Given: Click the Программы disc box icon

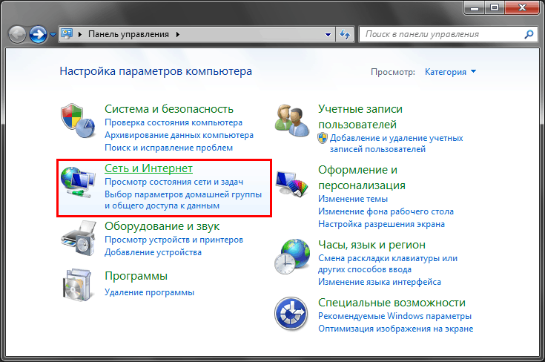Looking at the screenshot, I should 78,285.
